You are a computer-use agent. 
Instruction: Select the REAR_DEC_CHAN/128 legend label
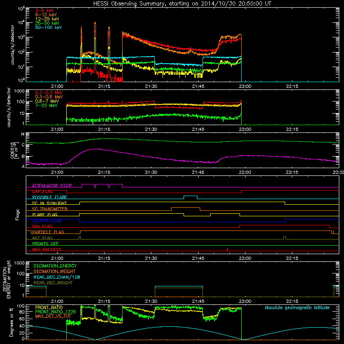click(57, 277)
